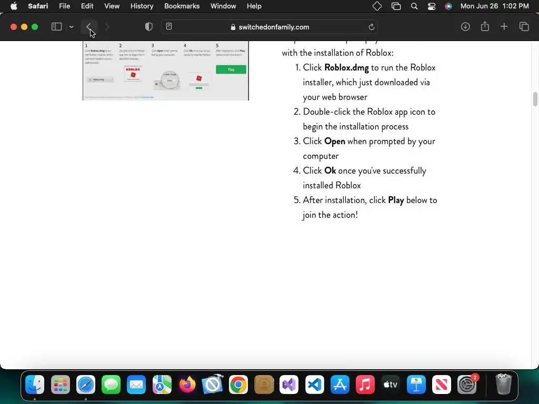Open Music from the Dock

(365, 385)
